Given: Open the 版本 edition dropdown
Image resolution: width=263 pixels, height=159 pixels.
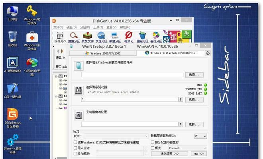Looking at the screenshot, I should pos(116,136).
